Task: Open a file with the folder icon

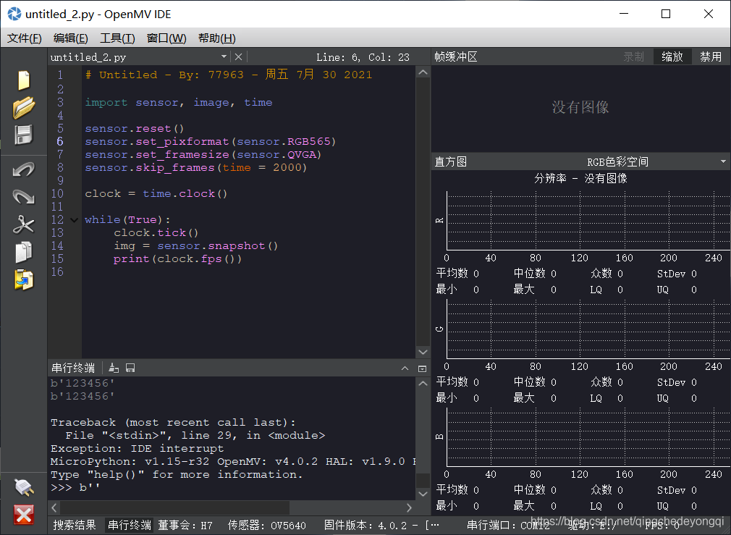Action: 23,107
